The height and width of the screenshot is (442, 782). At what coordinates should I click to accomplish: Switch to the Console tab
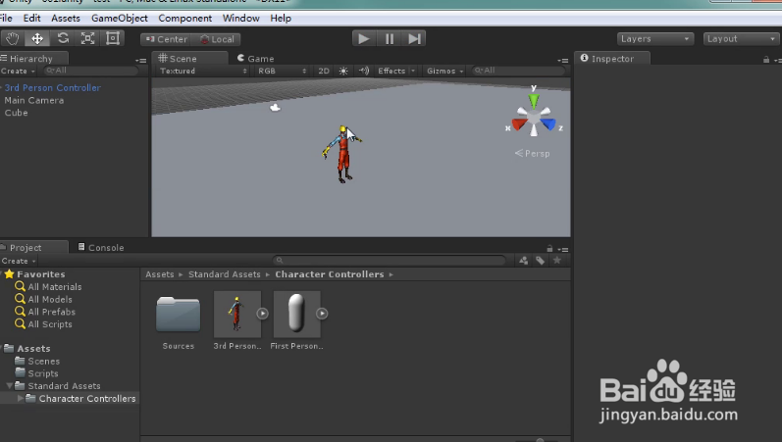coord(101,247)
